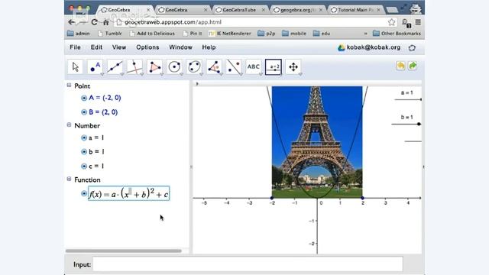Open Polygon tool dropdown arrow
This screenshot has width=489, height=275.
pos(161,74)
